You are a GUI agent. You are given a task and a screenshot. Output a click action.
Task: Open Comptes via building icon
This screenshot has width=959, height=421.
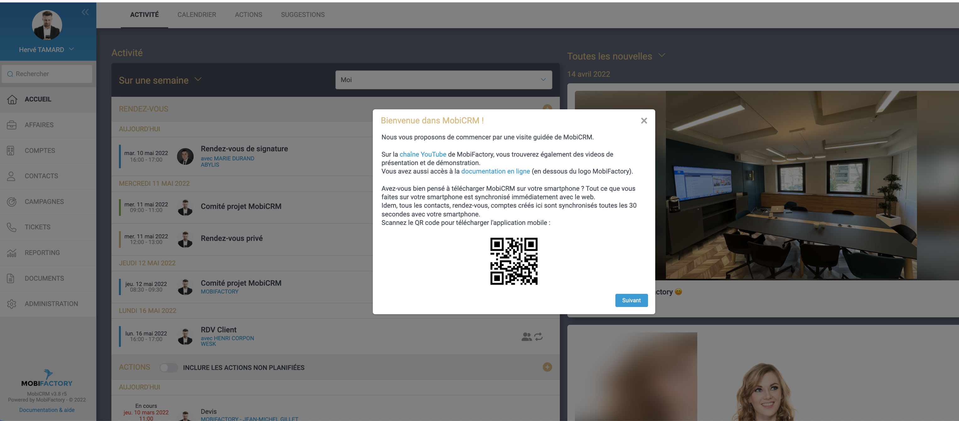(x=11, y=150)
